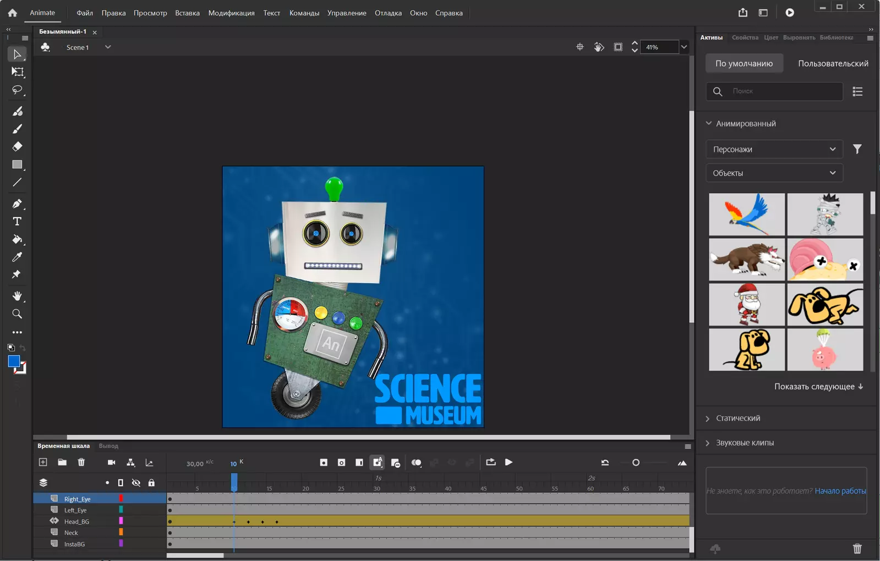The image size is (880, 561).
Task: Click the Center Stage icon
Action: click(580, 47)
